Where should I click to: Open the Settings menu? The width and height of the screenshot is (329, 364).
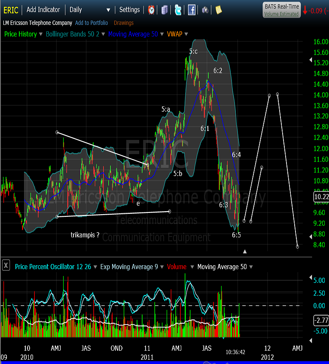pos(129,10)
